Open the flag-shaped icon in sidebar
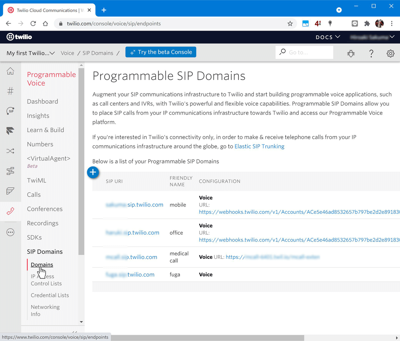Screen dimensions: 400x341 (x=10, y=191)
